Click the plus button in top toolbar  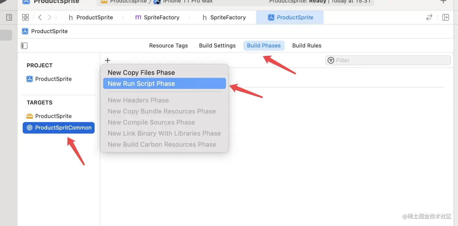(443, 1)
